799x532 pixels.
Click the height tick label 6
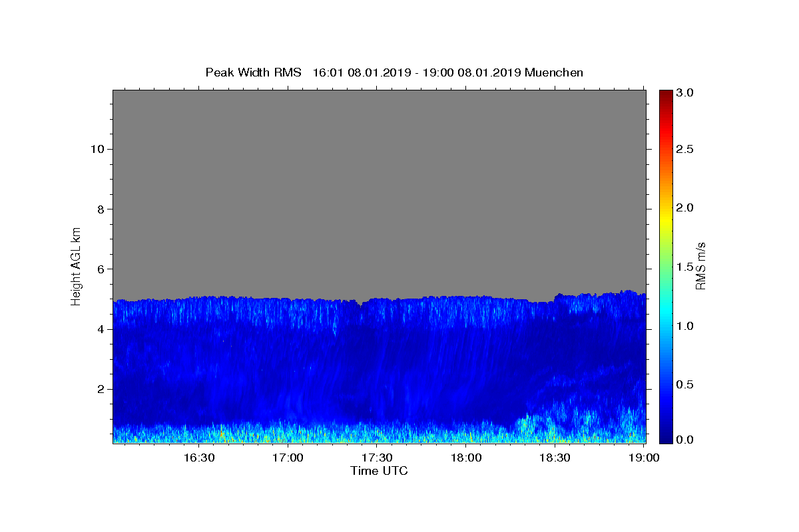[x=99, y=269]
